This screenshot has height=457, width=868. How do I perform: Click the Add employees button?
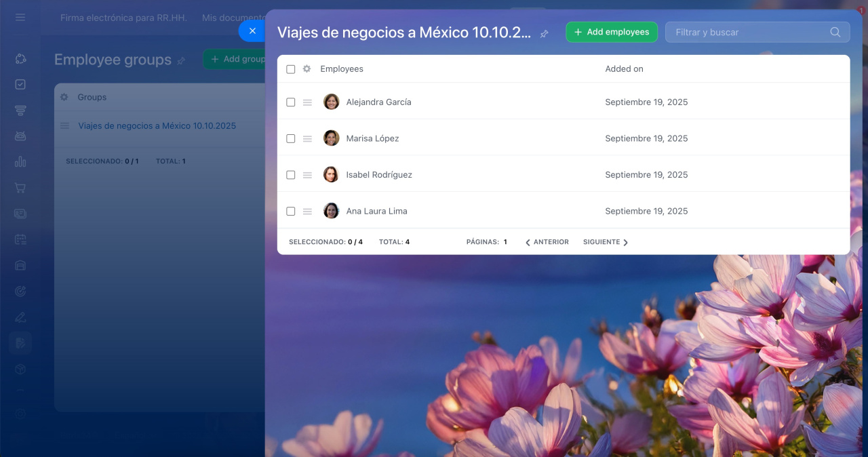pyautogui.click(x=611, y=32)
